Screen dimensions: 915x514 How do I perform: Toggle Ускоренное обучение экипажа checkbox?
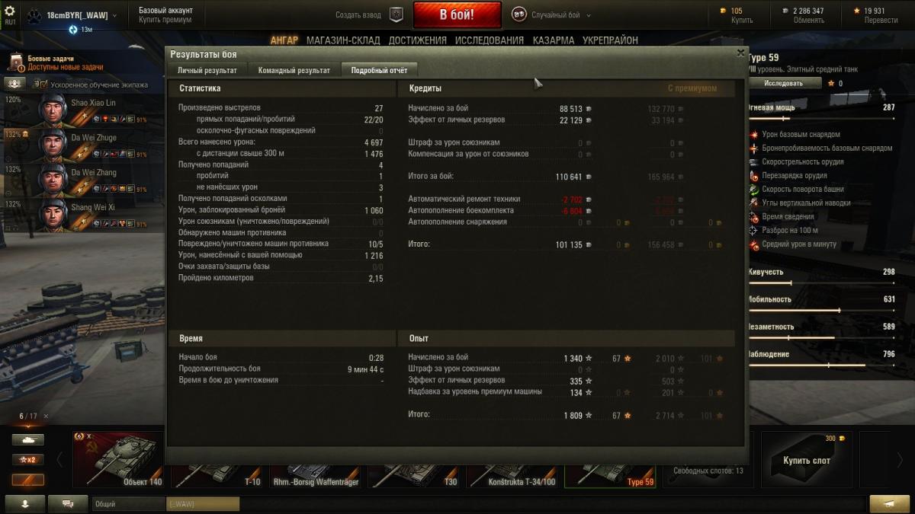(43, 84)
